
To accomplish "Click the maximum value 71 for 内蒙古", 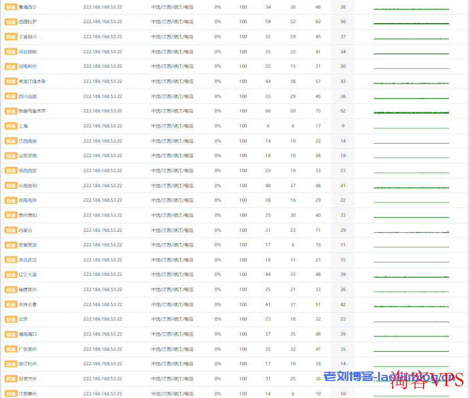I will pyautogui.click(x=318, y=230).
